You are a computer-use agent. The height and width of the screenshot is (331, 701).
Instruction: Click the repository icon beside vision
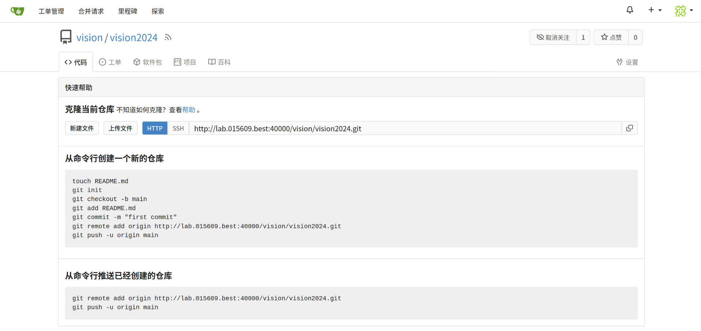point(66,37)
